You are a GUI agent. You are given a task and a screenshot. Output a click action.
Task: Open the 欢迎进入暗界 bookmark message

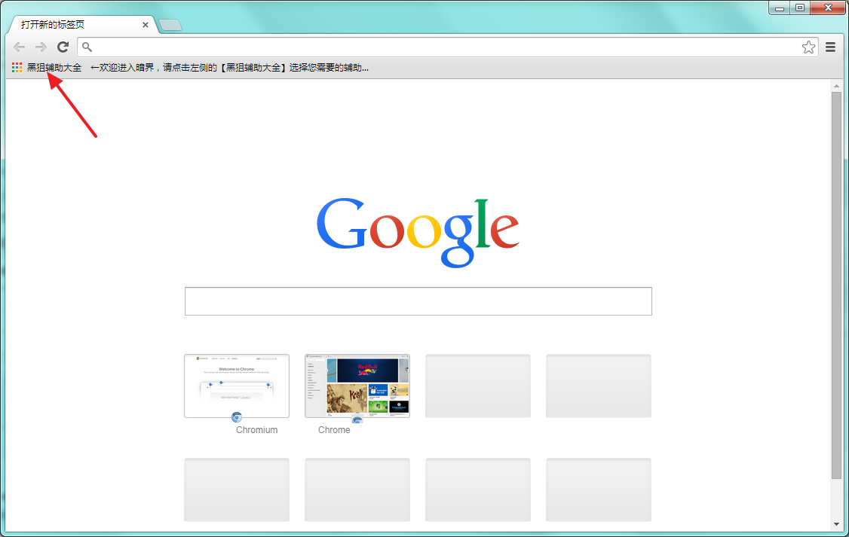(x=229, y=67)
